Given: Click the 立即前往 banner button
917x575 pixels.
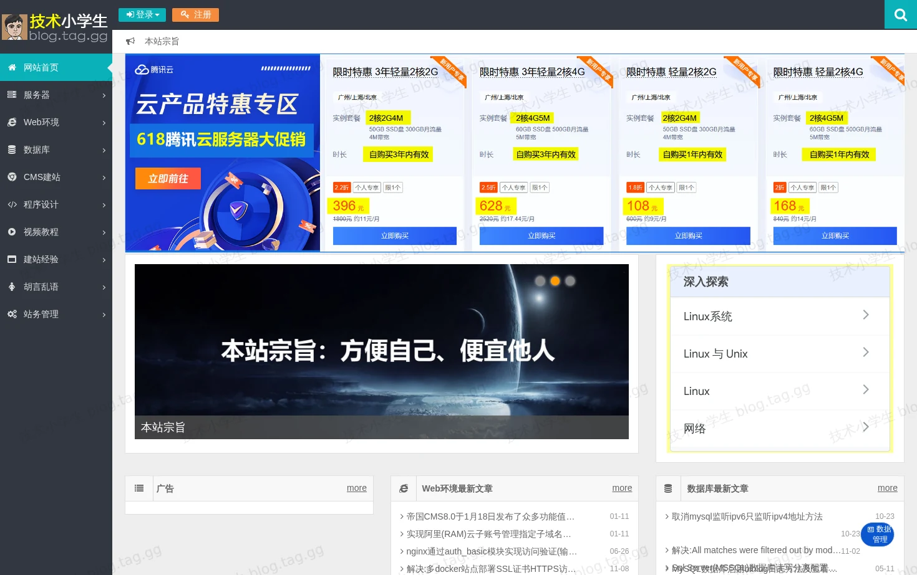Looking at the screenshot, I should click(x=168, y=178).
